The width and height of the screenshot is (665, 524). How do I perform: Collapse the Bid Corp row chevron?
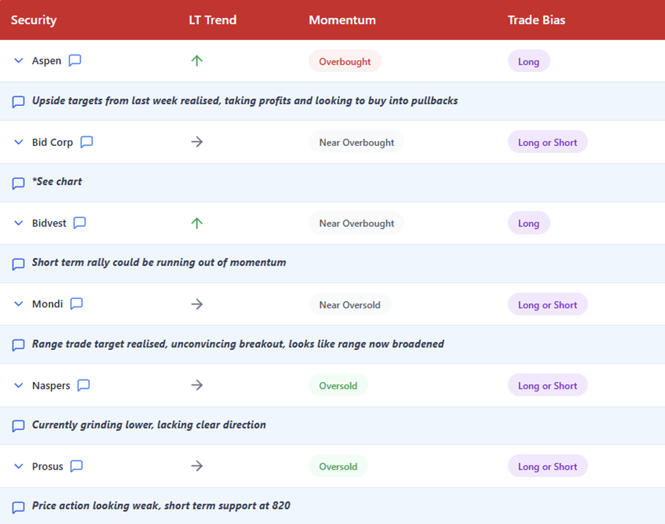coord(18,142)
